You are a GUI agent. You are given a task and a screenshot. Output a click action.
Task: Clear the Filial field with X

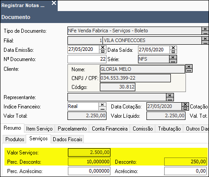coord(205,38)
